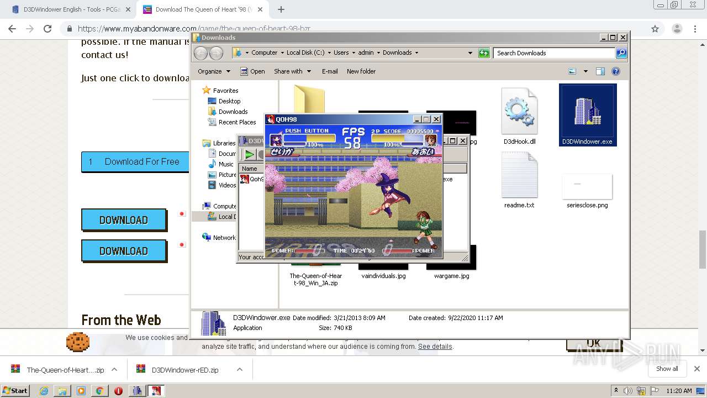The height and width of the screenshot is (398, 707).
Task: Open Windows Start menu
Action: pyautogui.click(x=15, y=390)
